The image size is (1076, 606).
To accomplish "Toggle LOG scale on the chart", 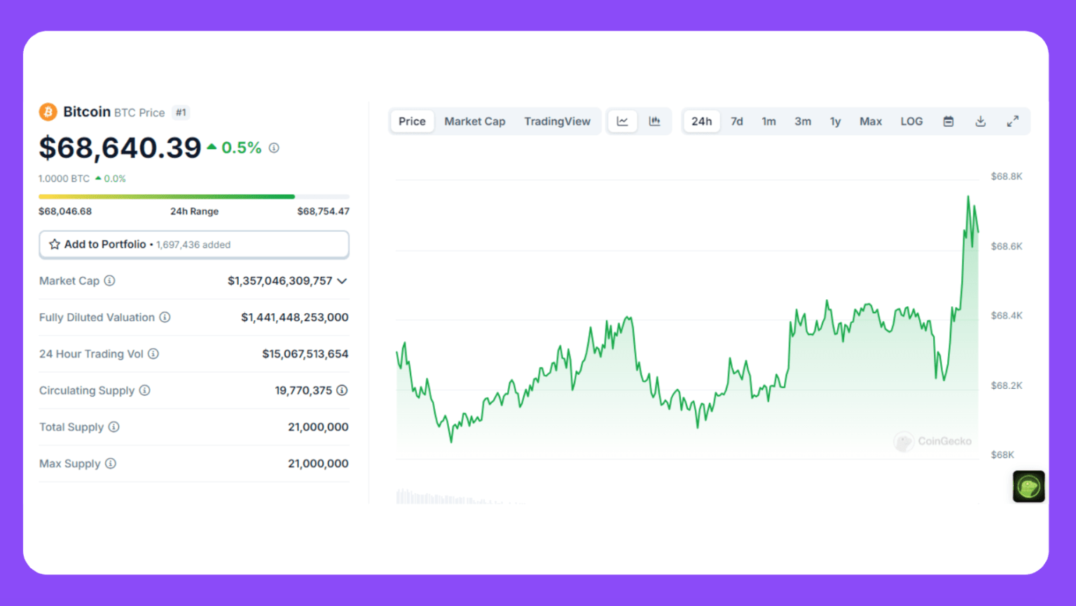I will 911,120.
